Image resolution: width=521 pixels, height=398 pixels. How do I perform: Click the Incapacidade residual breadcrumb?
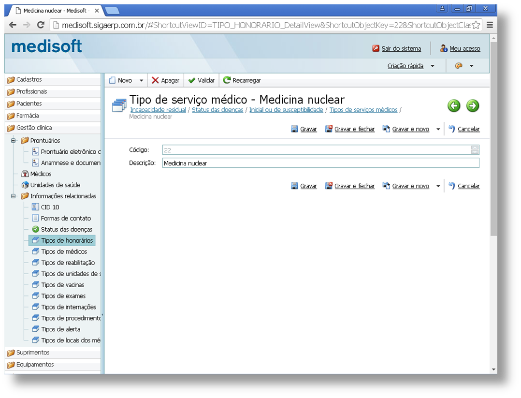[x=158, y=110]
